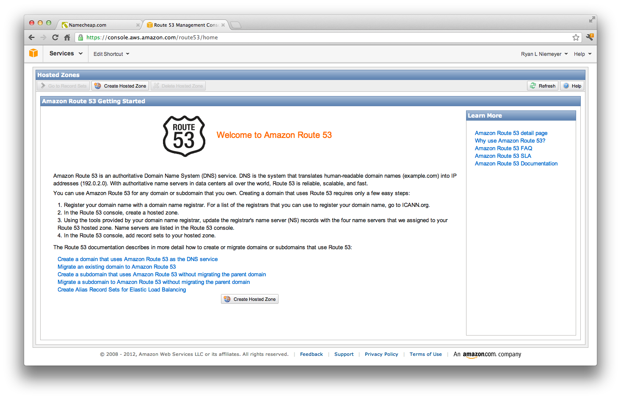Click the browser reload page icon
621x399 pixels.
[55, 37]
